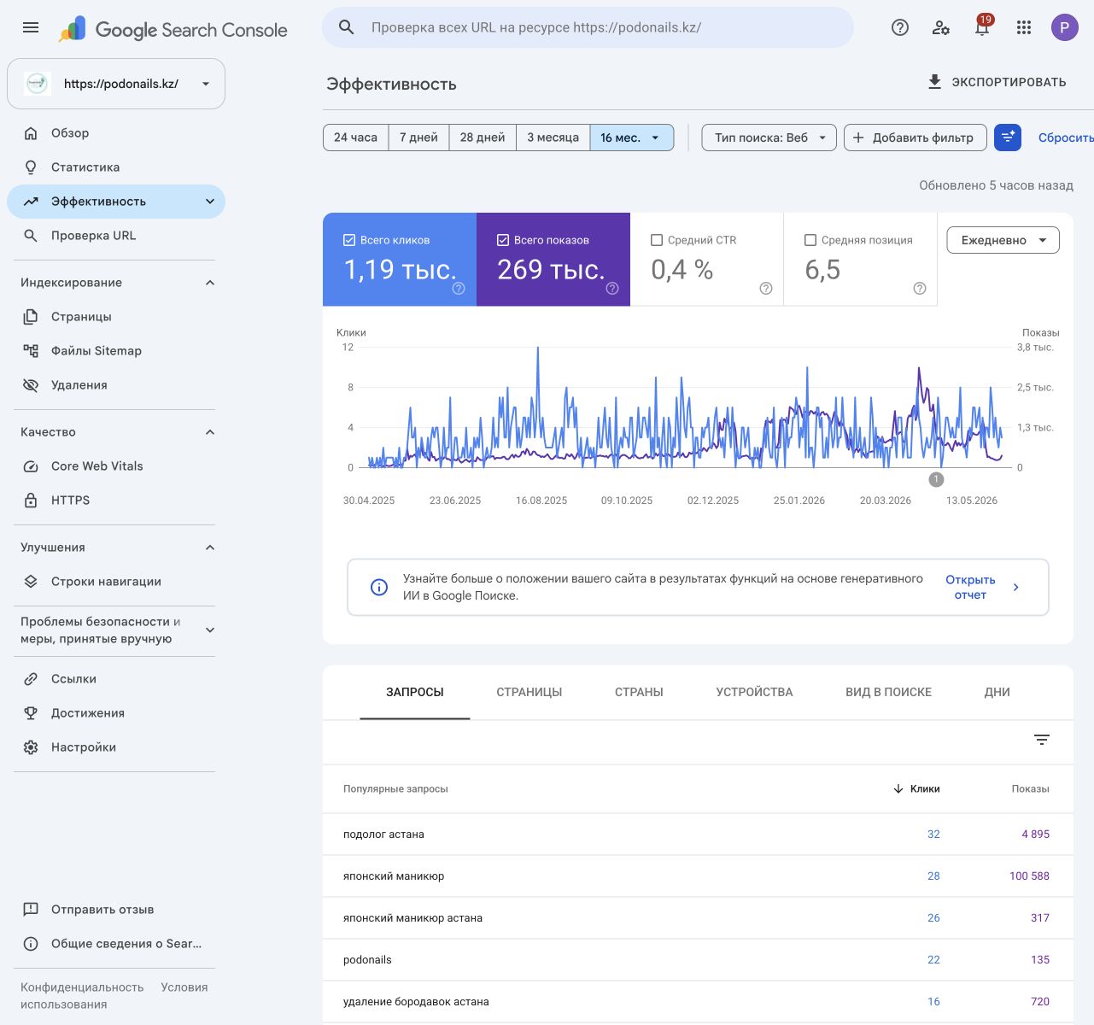Screen dimensions: 1094x1025
Task: Open Core Web Vitals report
Action: tap(97, 466)
